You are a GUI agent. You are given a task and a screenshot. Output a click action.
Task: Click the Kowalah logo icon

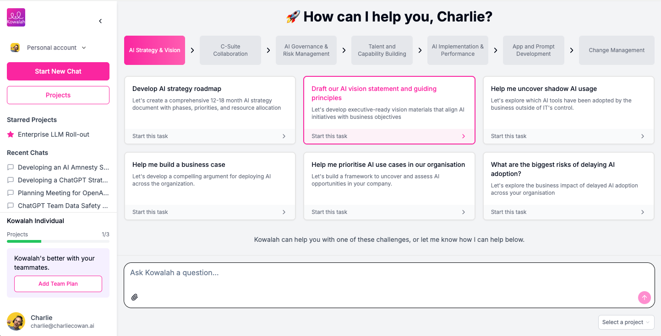click(x=16, y=17)
